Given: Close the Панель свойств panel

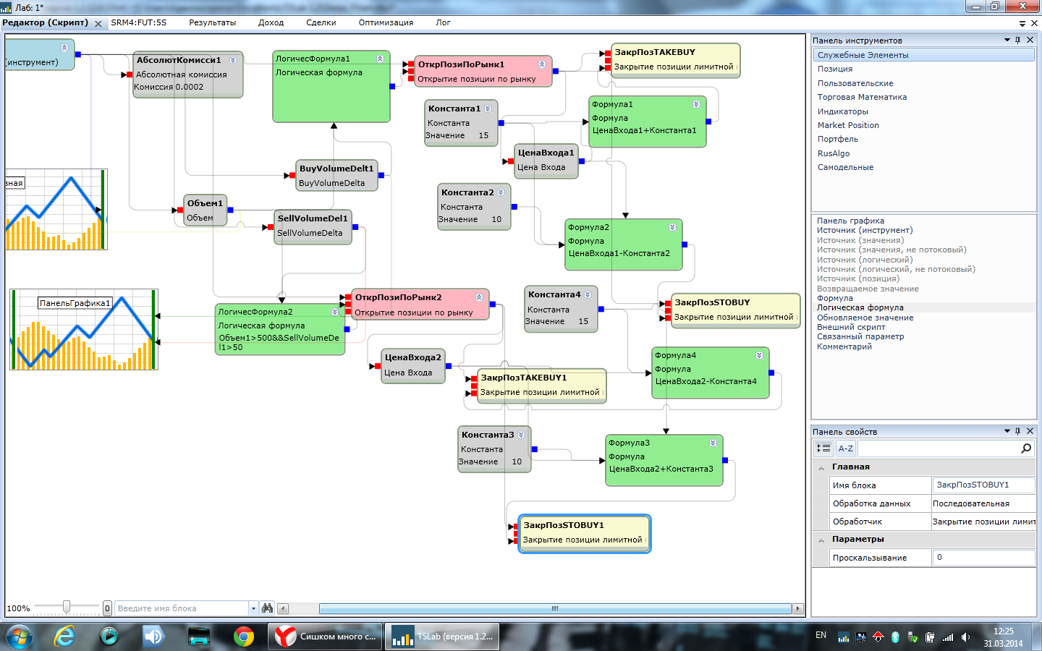Looking at the screenshot, I should (x=1030, y=432).
